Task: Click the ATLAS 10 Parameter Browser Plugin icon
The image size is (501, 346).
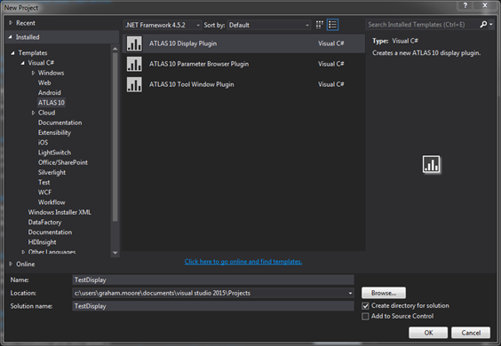Action: (x=134, y=64)
